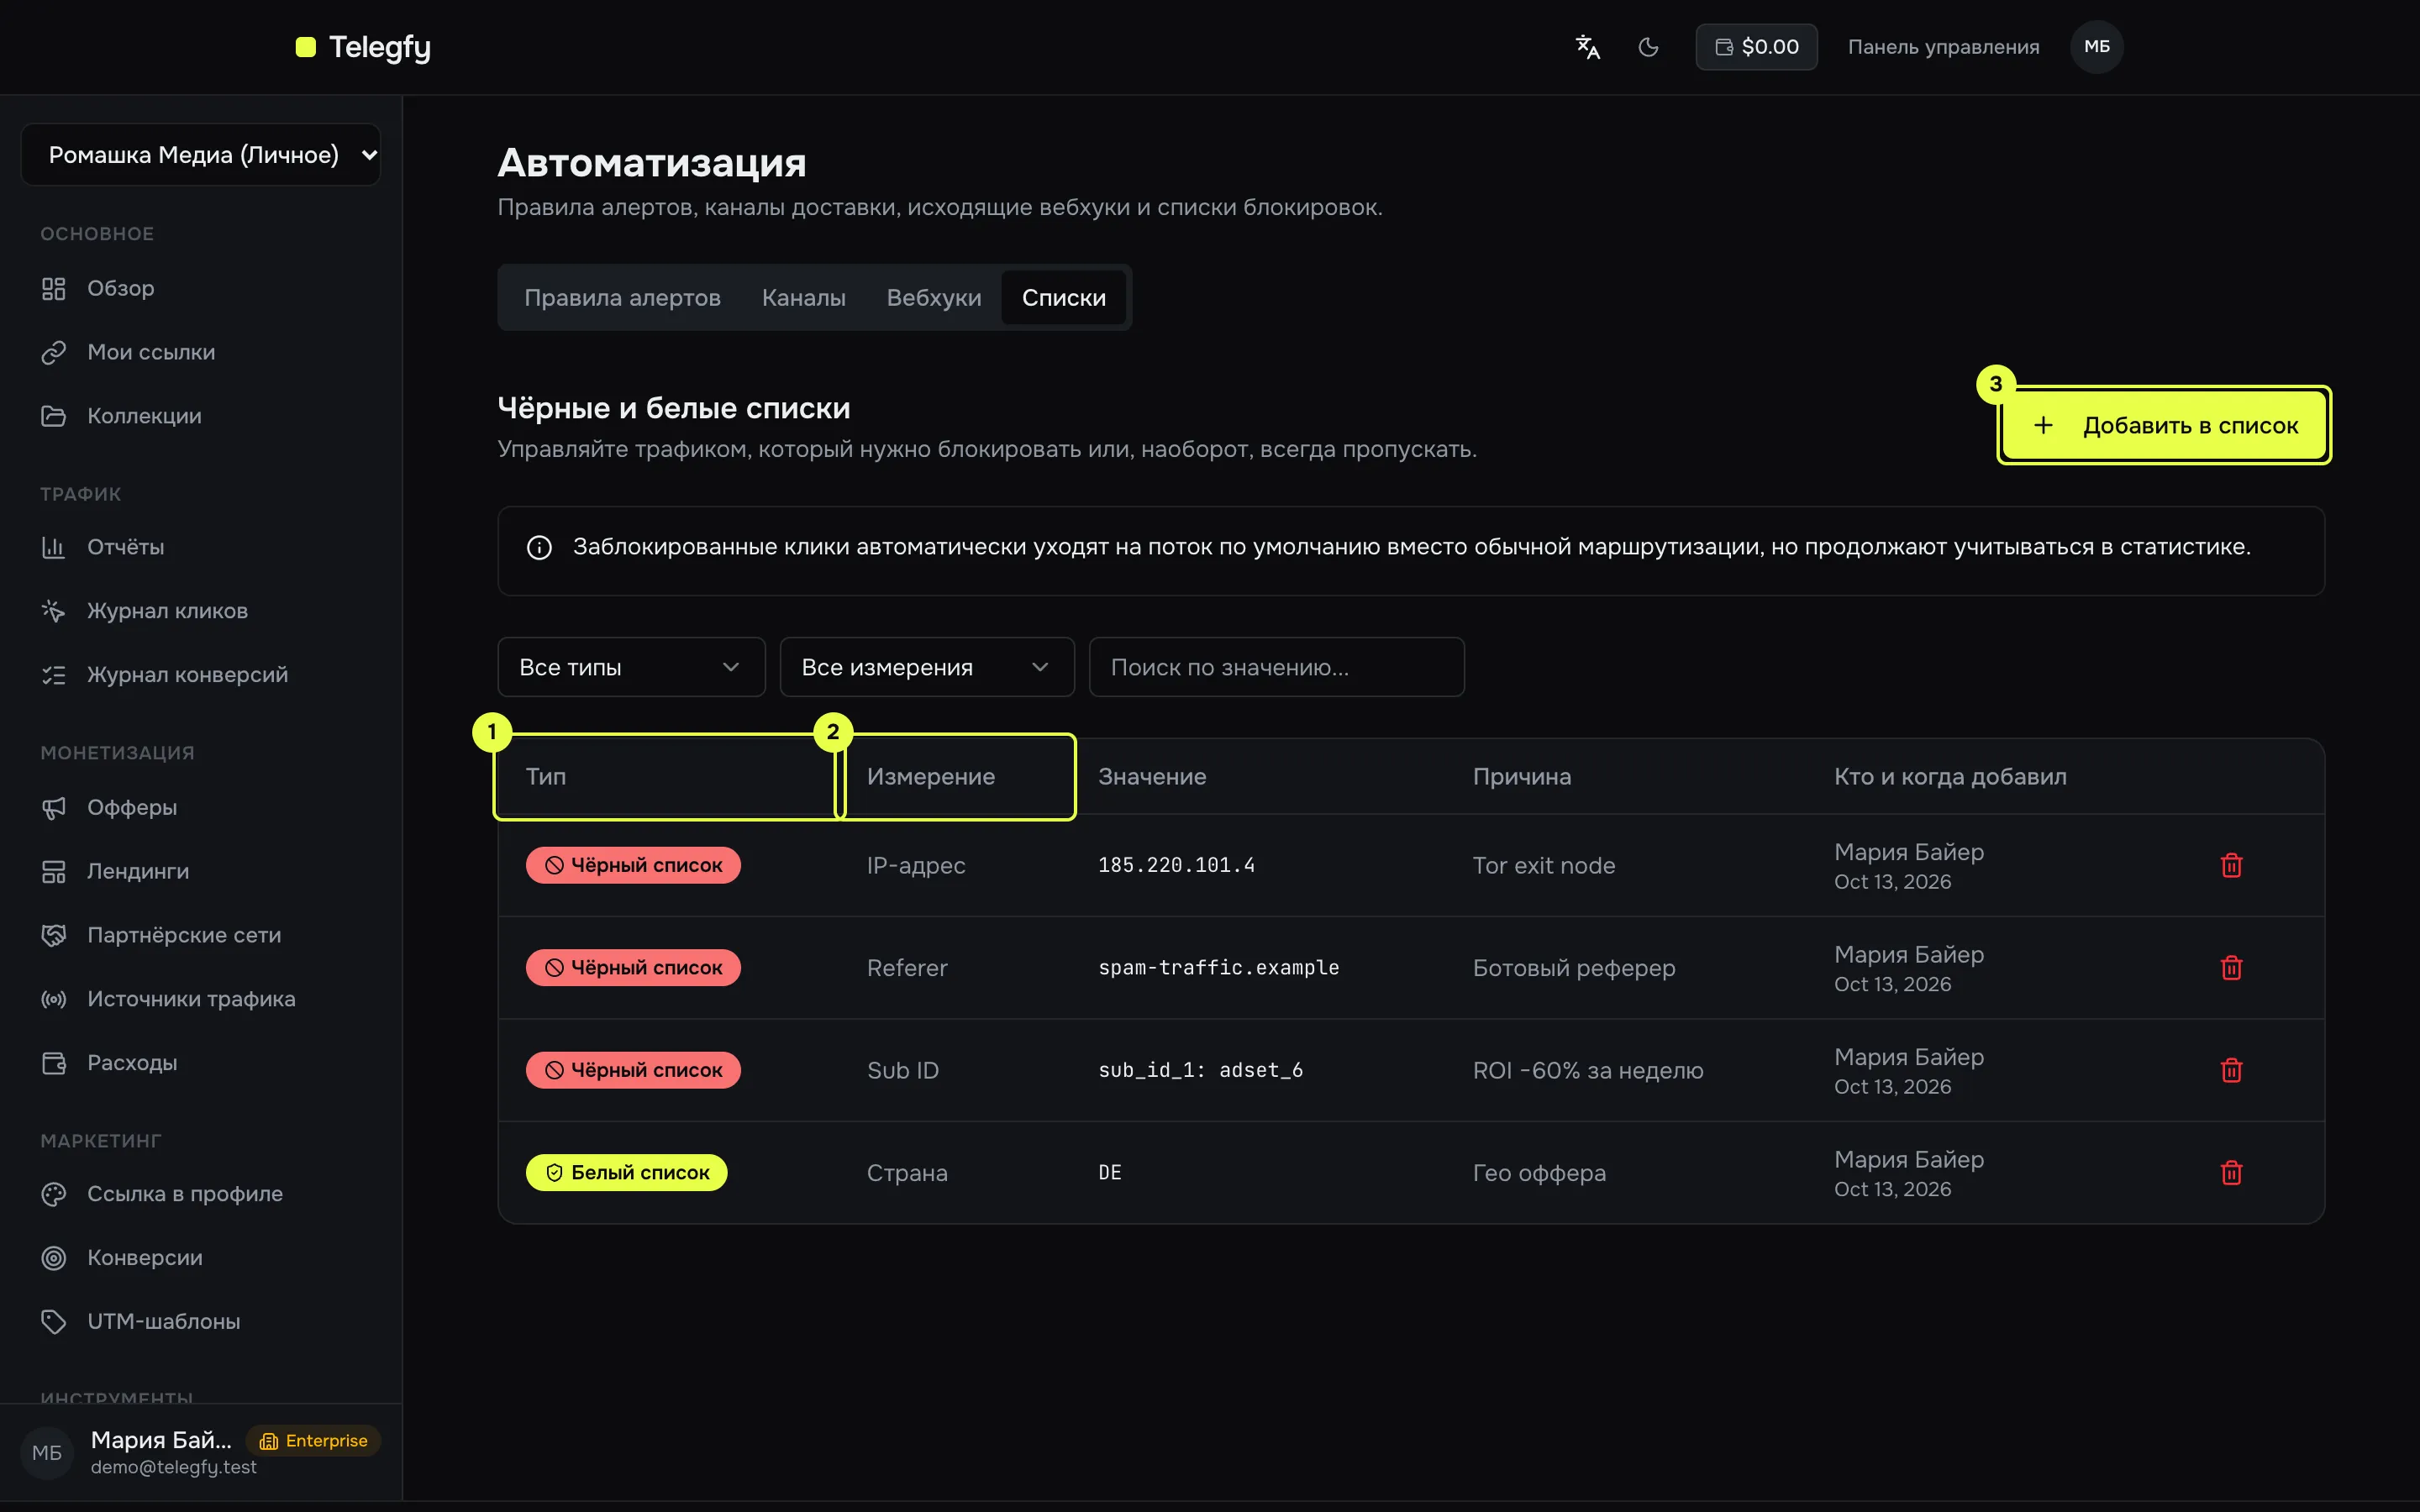Delete the spam-traffic.example entry

(2231, 968)
